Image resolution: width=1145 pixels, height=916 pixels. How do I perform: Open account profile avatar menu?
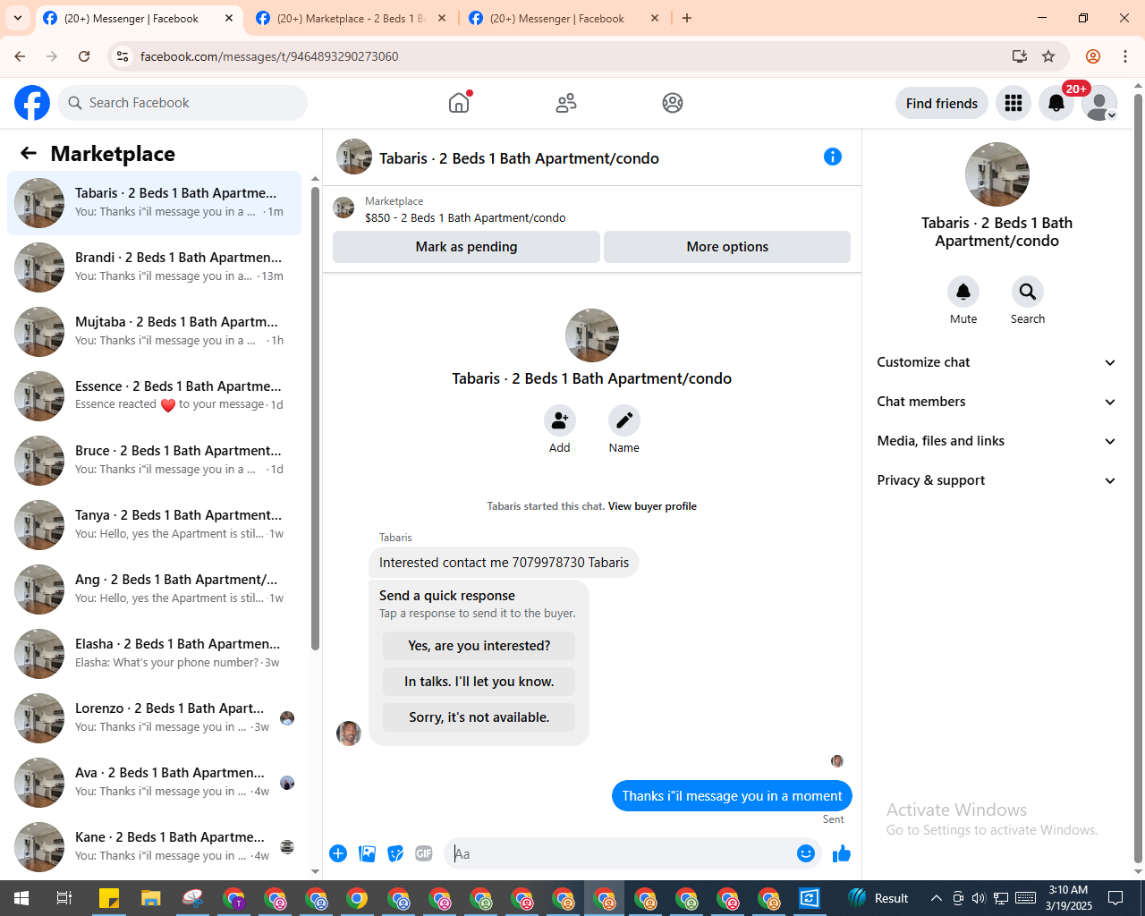(x=1099, y=103)
